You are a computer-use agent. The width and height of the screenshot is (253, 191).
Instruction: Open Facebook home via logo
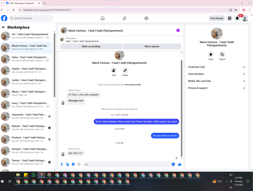point(4,18)
